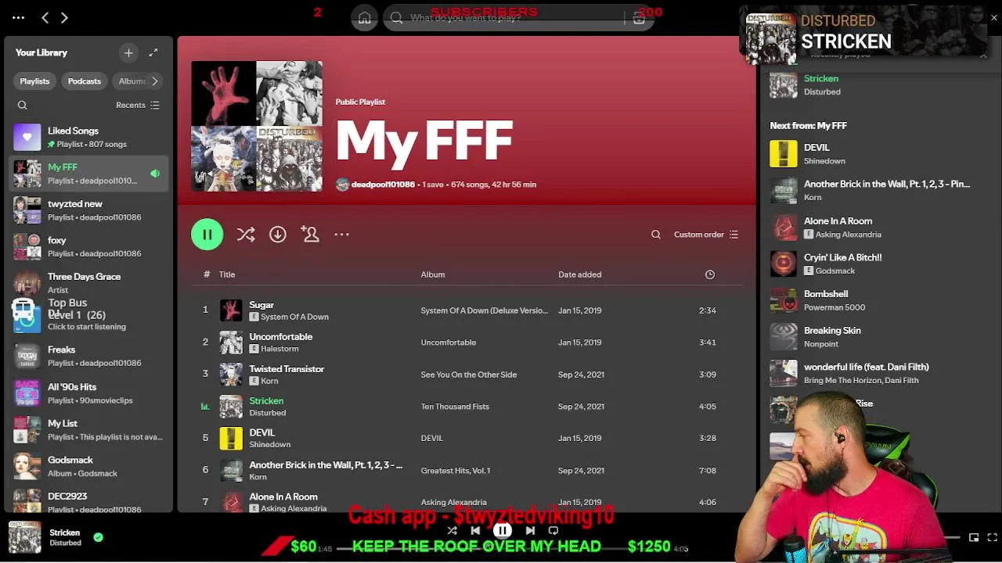
Task: Show more library filters with the chevron
Action: [155, 81]
